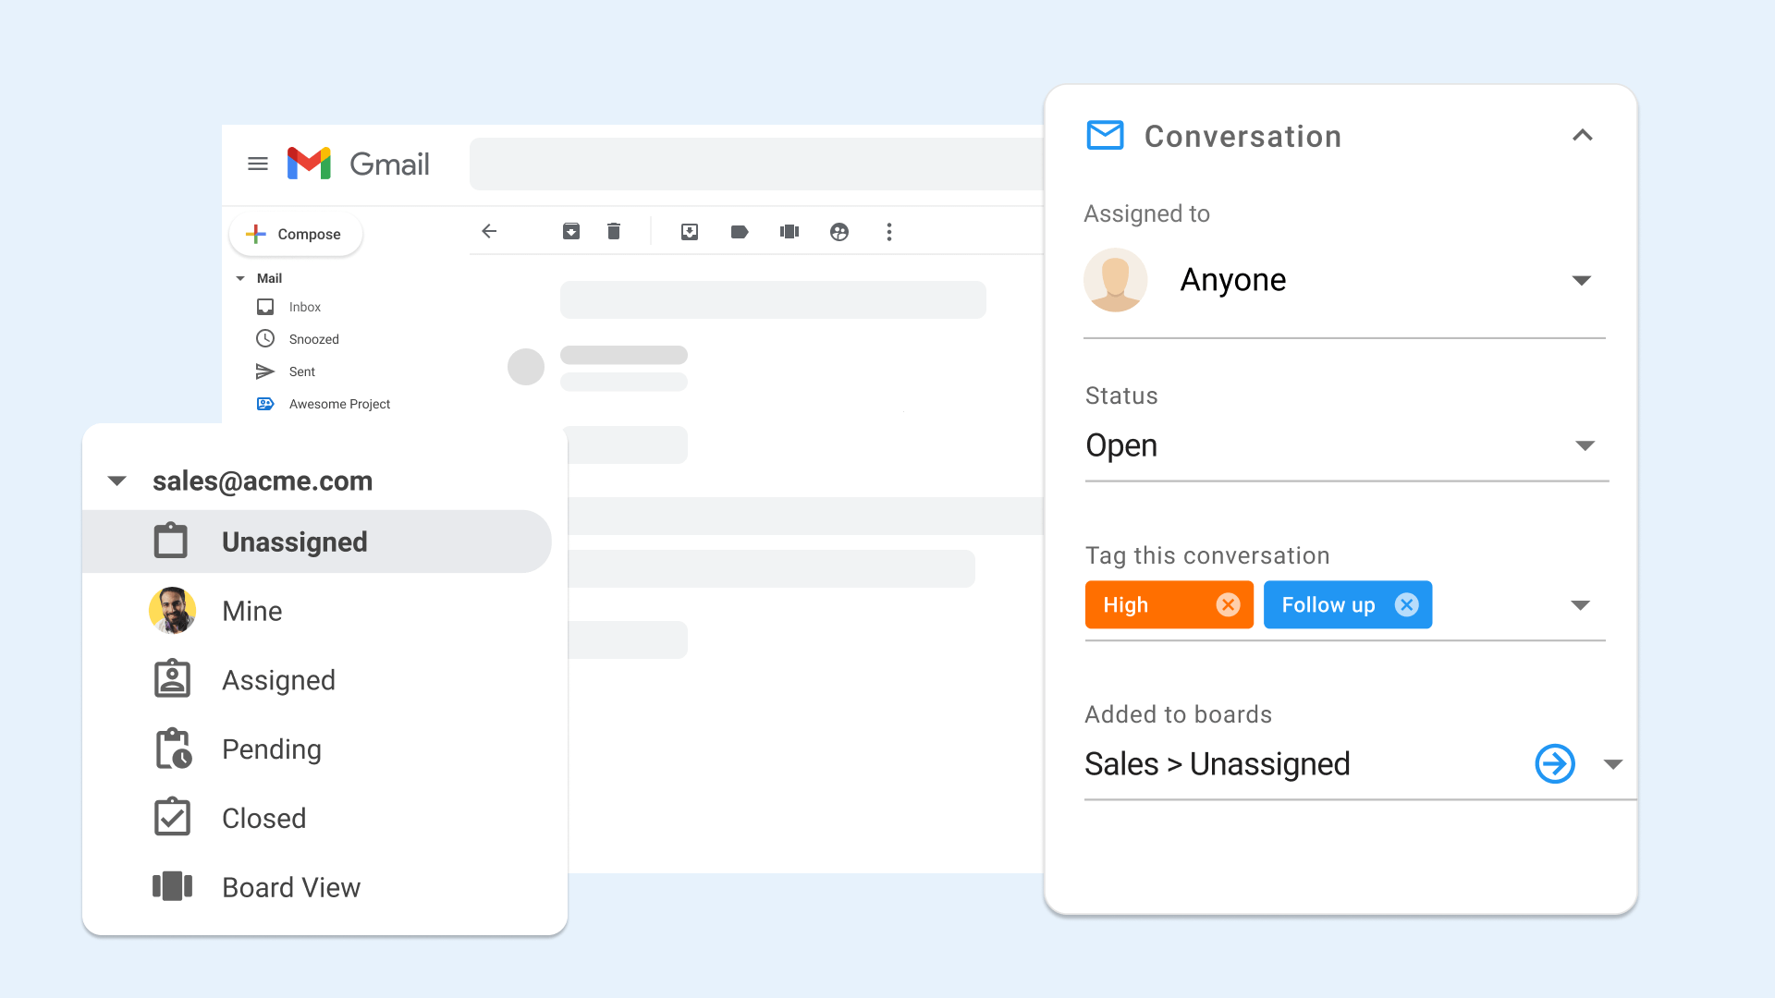
Task: Click the trash delete icon
Action: click(x=614, y=232)
